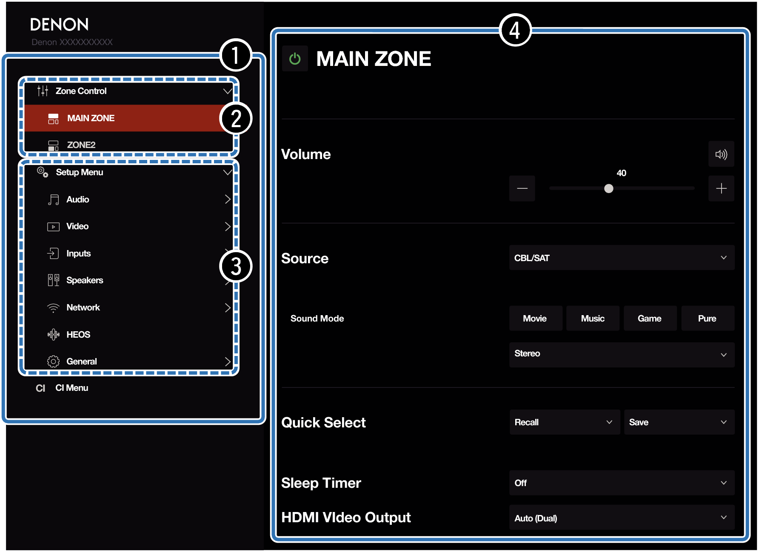Open ZONE2 in Zone Control
The width and height of the screenshot is (759, 552).
(81, 145)
